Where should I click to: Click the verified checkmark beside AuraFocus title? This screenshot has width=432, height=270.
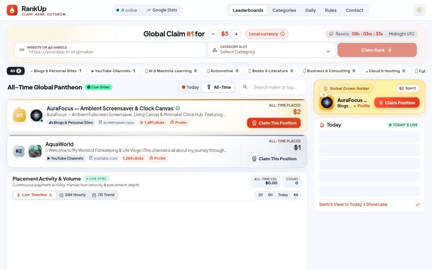tap(178, 108)
